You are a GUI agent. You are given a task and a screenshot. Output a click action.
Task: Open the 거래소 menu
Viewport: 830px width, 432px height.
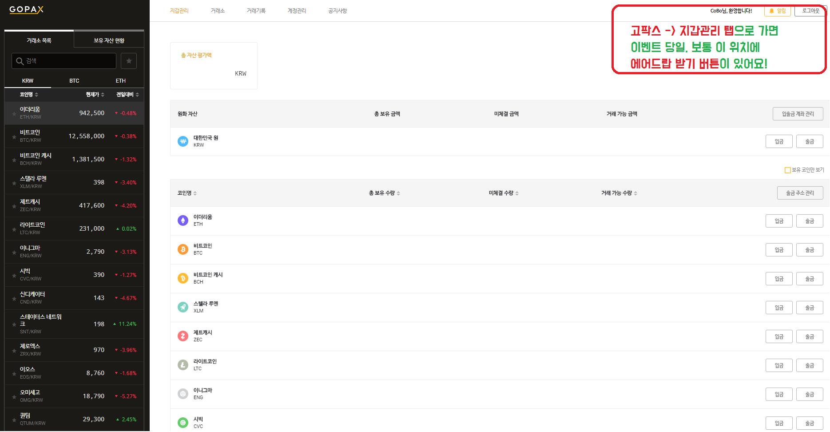[x=218, y=11]
